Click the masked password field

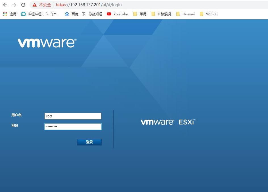pyautogui.click(x=73, y=126)
